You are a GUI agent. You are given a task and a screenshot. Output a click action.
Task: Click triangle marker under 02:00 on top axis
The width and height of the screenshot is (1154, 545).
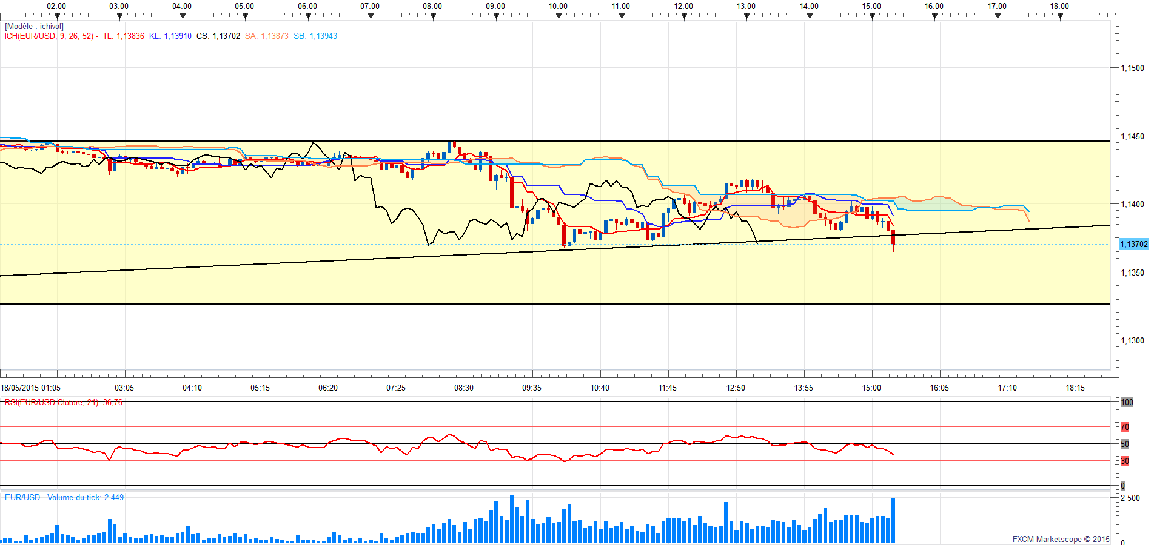tap(57, 17)
